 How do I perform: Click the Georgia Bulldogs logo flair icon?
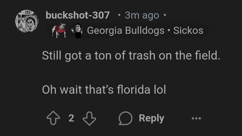coord(57,31)
